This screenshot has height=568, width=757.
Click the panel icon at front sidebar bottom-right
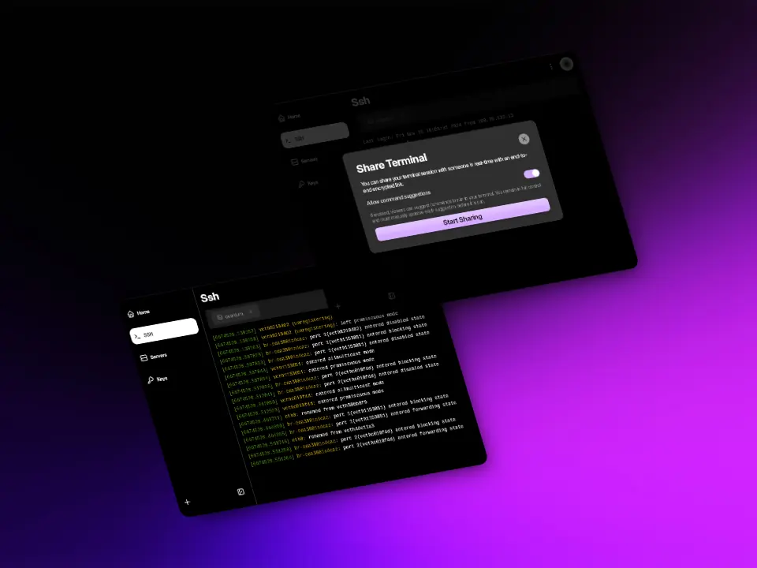241,491
